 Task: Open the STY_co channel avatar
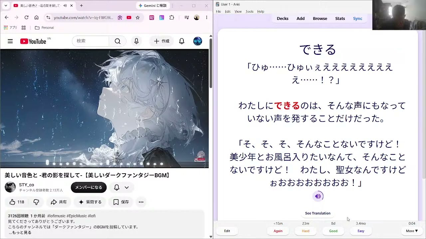point(10,187)
